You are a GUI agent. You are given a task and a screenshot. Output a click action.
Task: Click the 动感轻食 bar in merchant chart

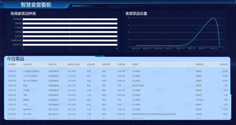[70, 24]
